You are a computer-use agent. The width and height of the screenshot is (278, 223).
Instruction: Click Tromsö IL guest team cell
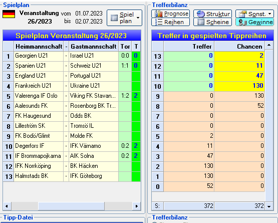[x=94, y=126]
